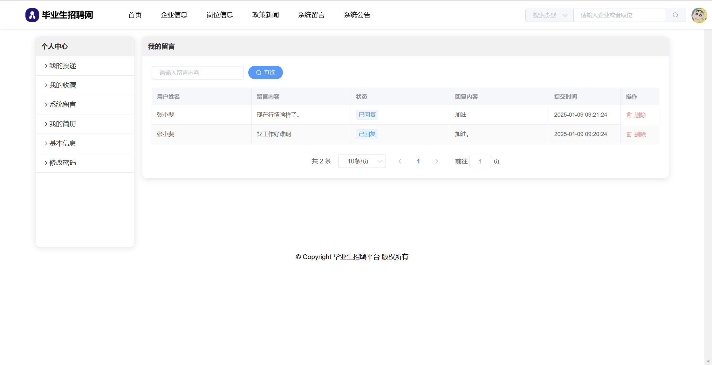The height and width of the screenshot is (365, 712).
Task: Open the 搜索类型 dropdown
Action: tap(550, 15)
